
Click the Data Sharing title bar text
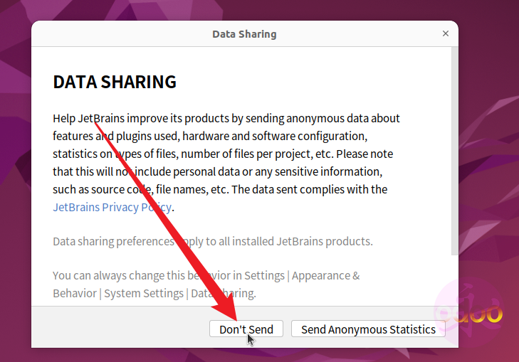[x=244, y=34]
